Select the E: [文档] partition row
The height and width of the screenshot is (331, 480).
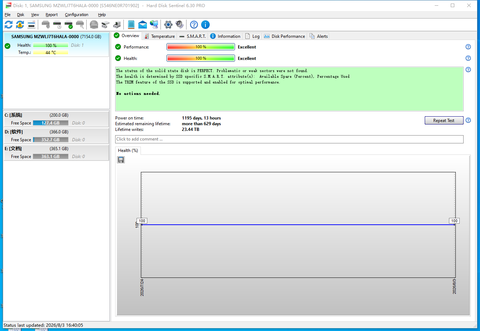click(56, 153)
